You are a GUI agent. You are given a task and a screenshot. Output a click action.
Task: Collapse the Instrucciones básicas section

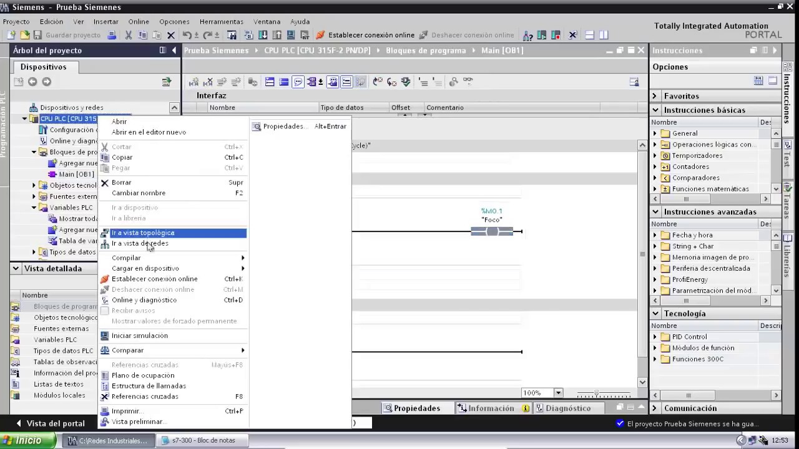(655, 110)
